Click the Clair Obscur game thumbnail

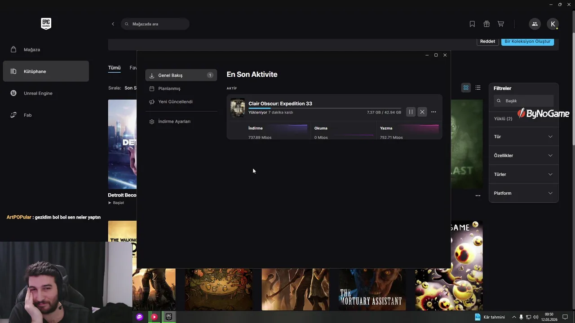click(x=238, y=108)
